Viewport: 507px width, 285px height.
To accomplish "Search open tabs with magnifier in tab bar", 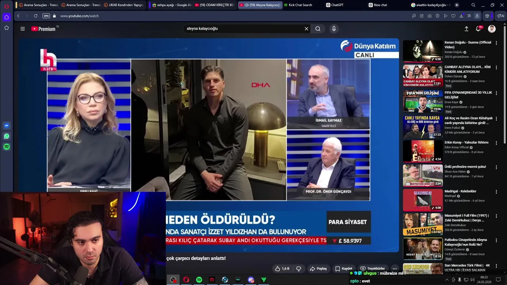I will coord(473,5).
